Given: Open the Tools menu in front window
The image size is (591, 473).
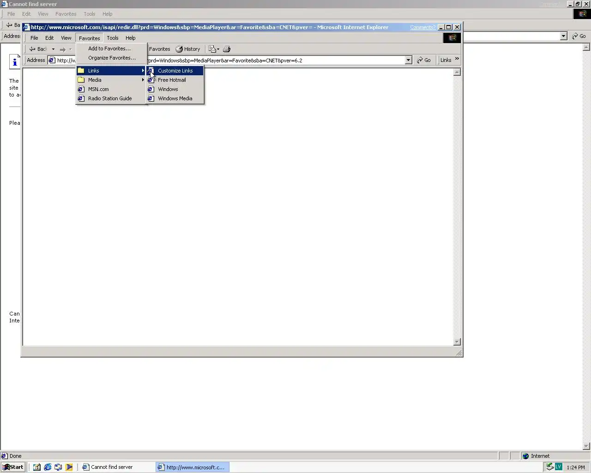Looking at the screenshot, I should [113, 38].
